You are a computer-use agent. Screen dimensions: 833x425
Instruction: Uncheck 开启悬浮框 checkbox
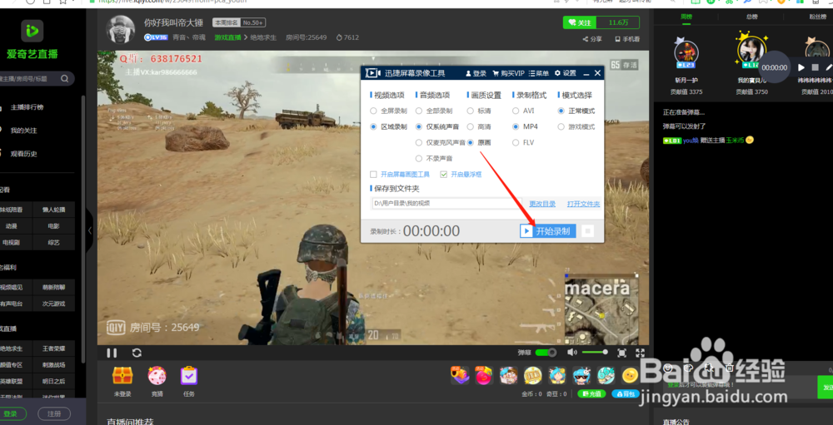444,174
